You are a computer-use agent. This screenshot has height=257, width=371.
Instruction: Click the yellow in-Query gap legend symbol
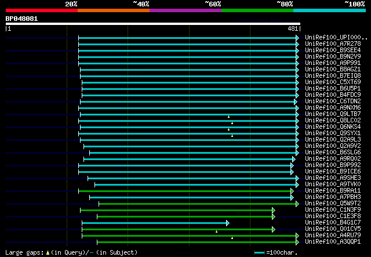tap(48, 253)
